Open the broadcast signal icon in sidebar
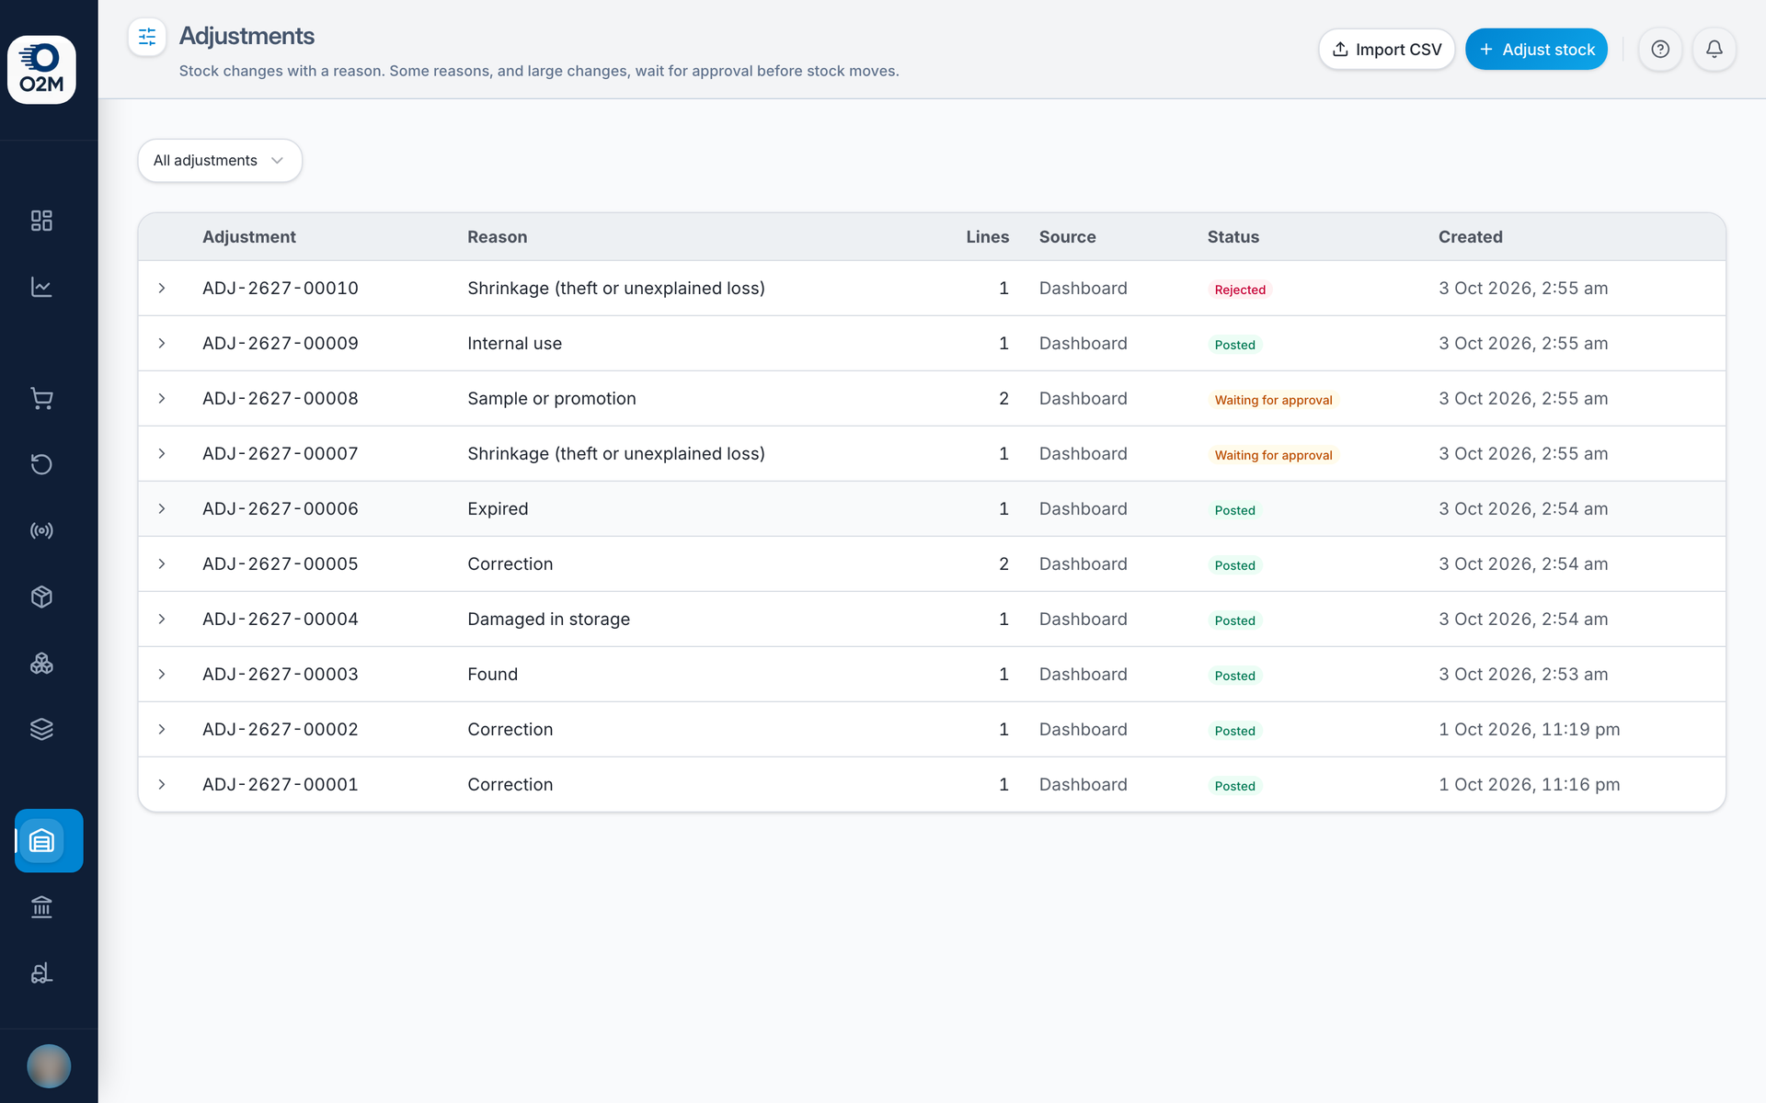The width and height of the screenshot is (1766, 1103). tap(41, 530)
